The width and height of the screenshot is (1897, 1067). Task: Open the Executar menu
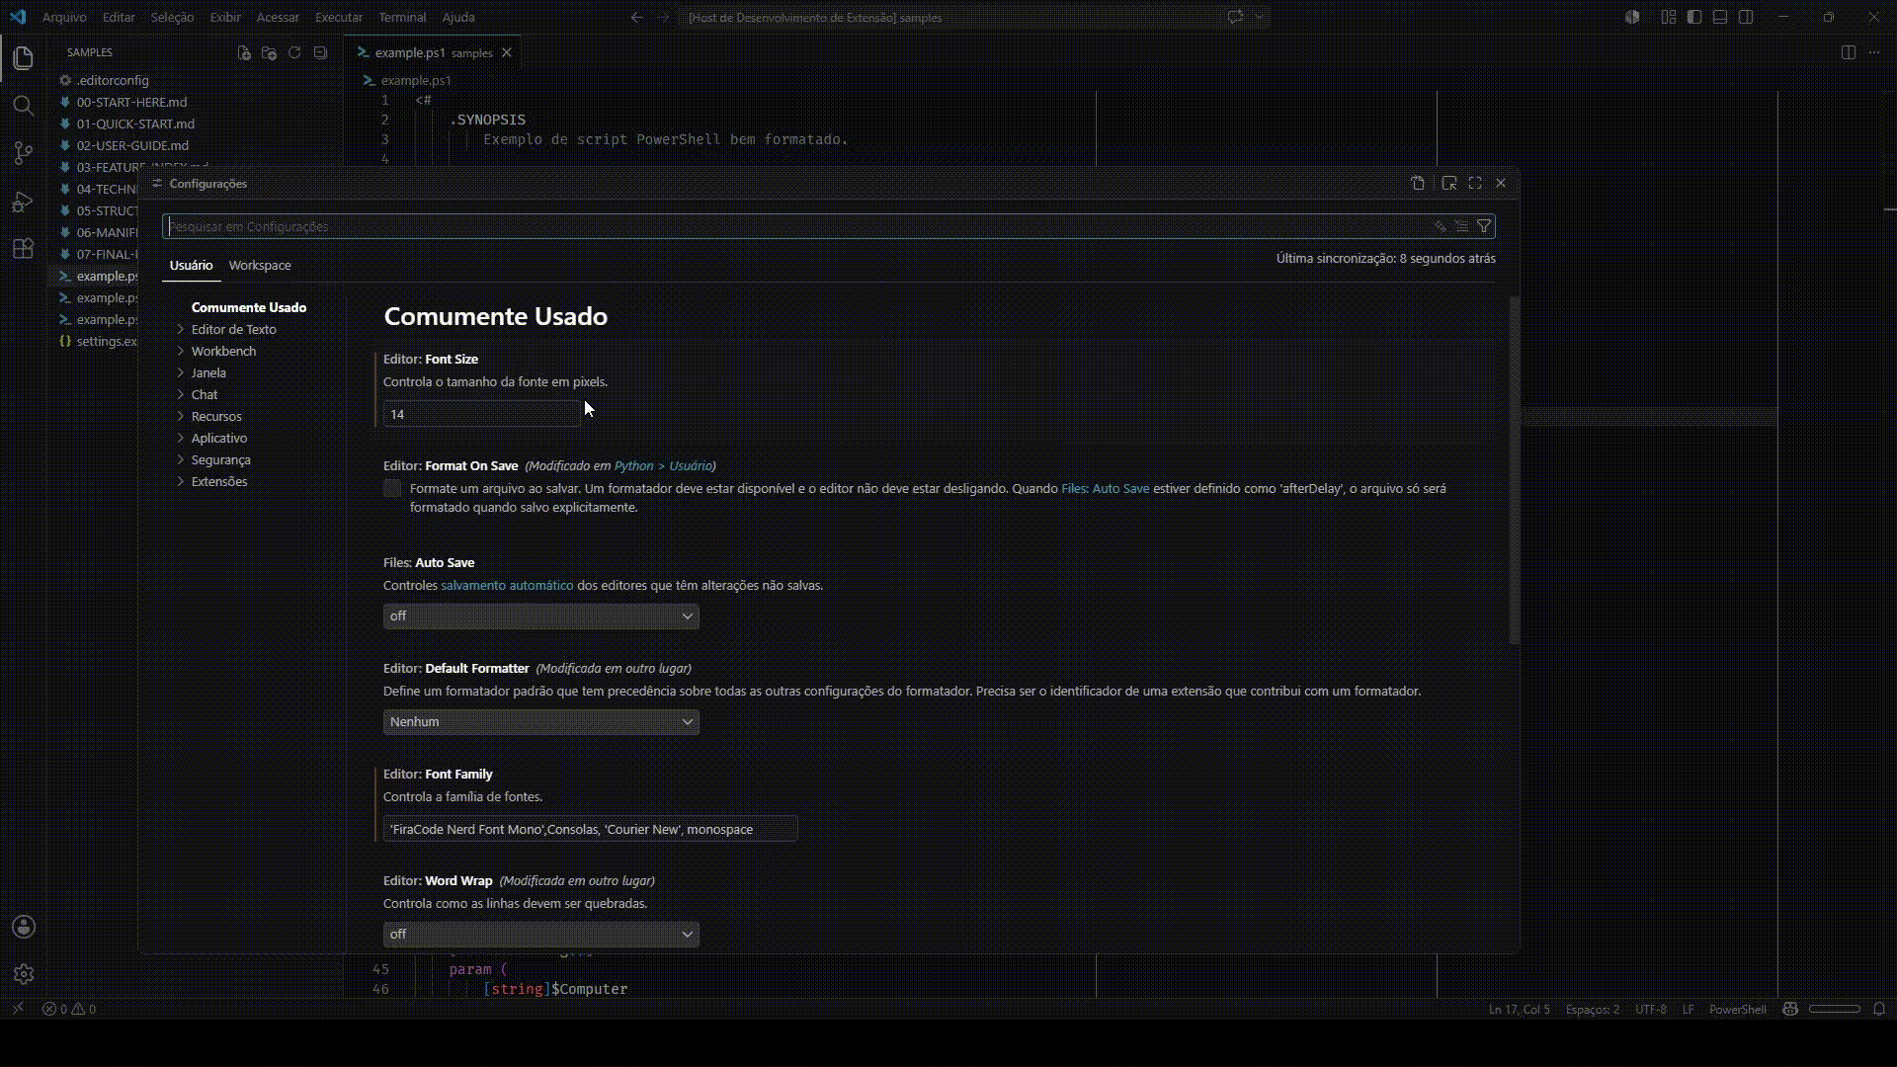click(339, 17)
